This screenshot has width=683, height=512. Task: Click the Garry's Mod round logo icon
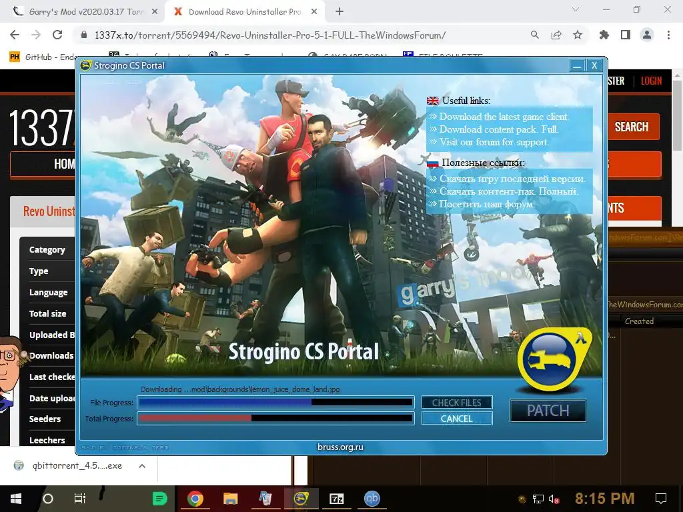[x=553, y=359]
